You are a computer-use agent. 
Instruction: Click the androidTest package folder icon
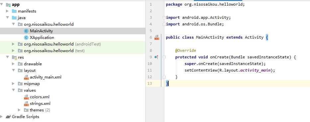tap(20, 44)
